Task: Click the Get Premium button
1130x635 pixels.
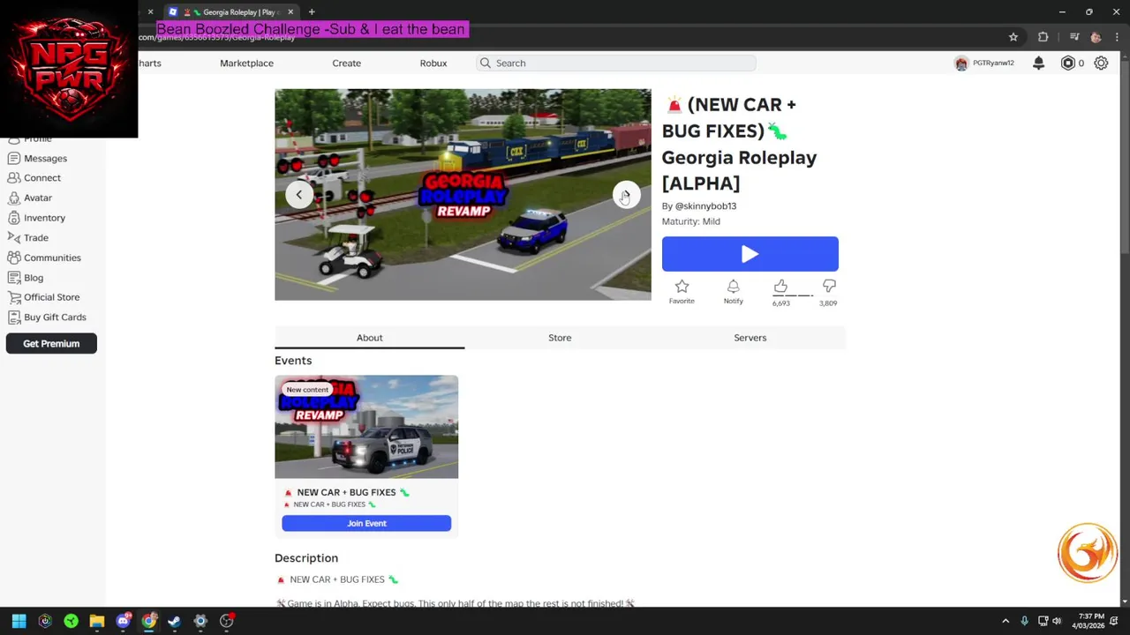Action: point(51,343)
